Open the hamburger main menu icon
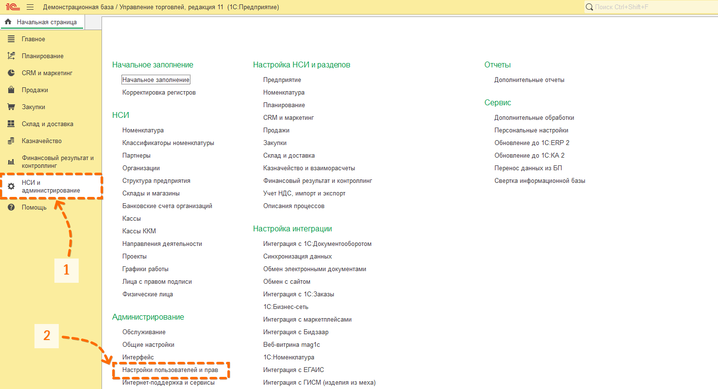Viewport: 718px width, 389px height. 30,7
